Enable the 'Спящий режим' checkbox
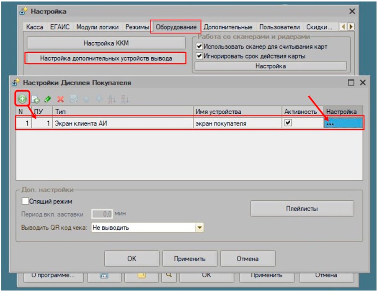The image size is (377, 292). 25,201
